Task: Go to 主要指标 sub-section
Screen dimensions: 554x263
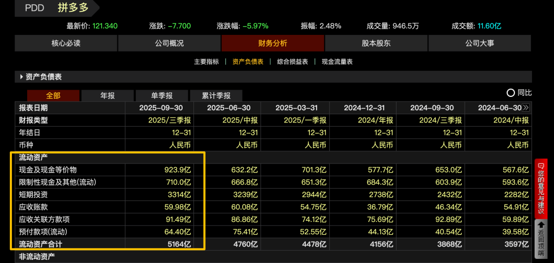Action: [x=206, y=62]
